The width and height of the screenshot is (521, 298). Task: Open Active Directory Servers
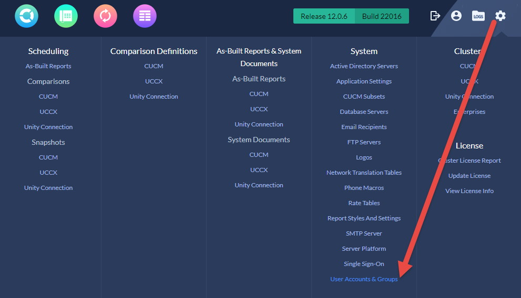pos(364,66)
